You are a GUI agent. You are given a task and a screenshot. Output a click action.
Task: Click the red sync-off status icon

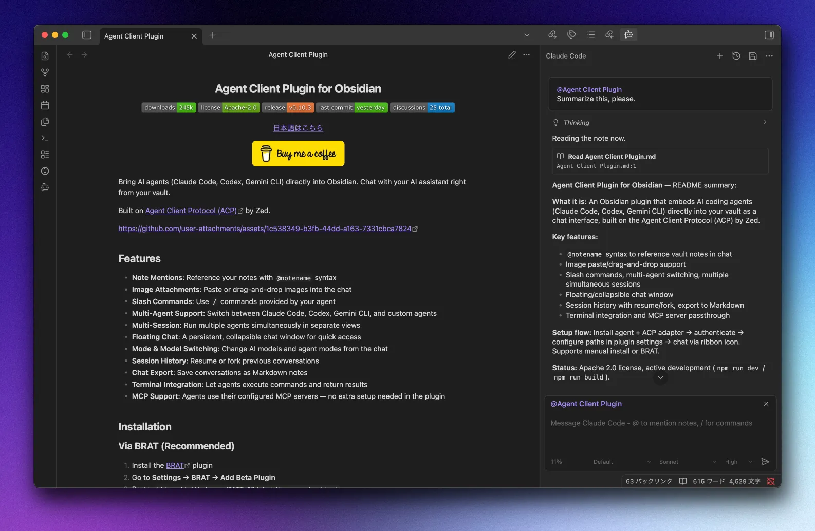tap(771, 481)
